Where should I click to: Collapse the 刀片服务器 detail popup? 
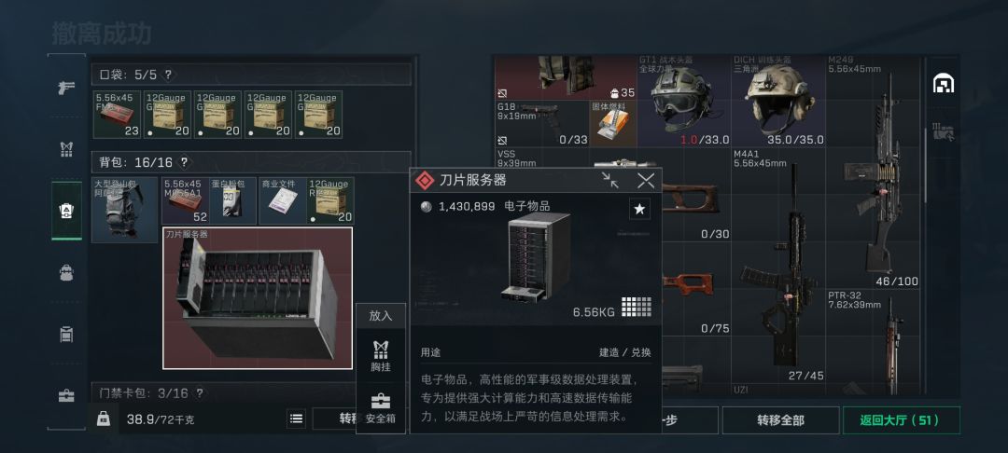pyautogui.click(x=610, y=180)
